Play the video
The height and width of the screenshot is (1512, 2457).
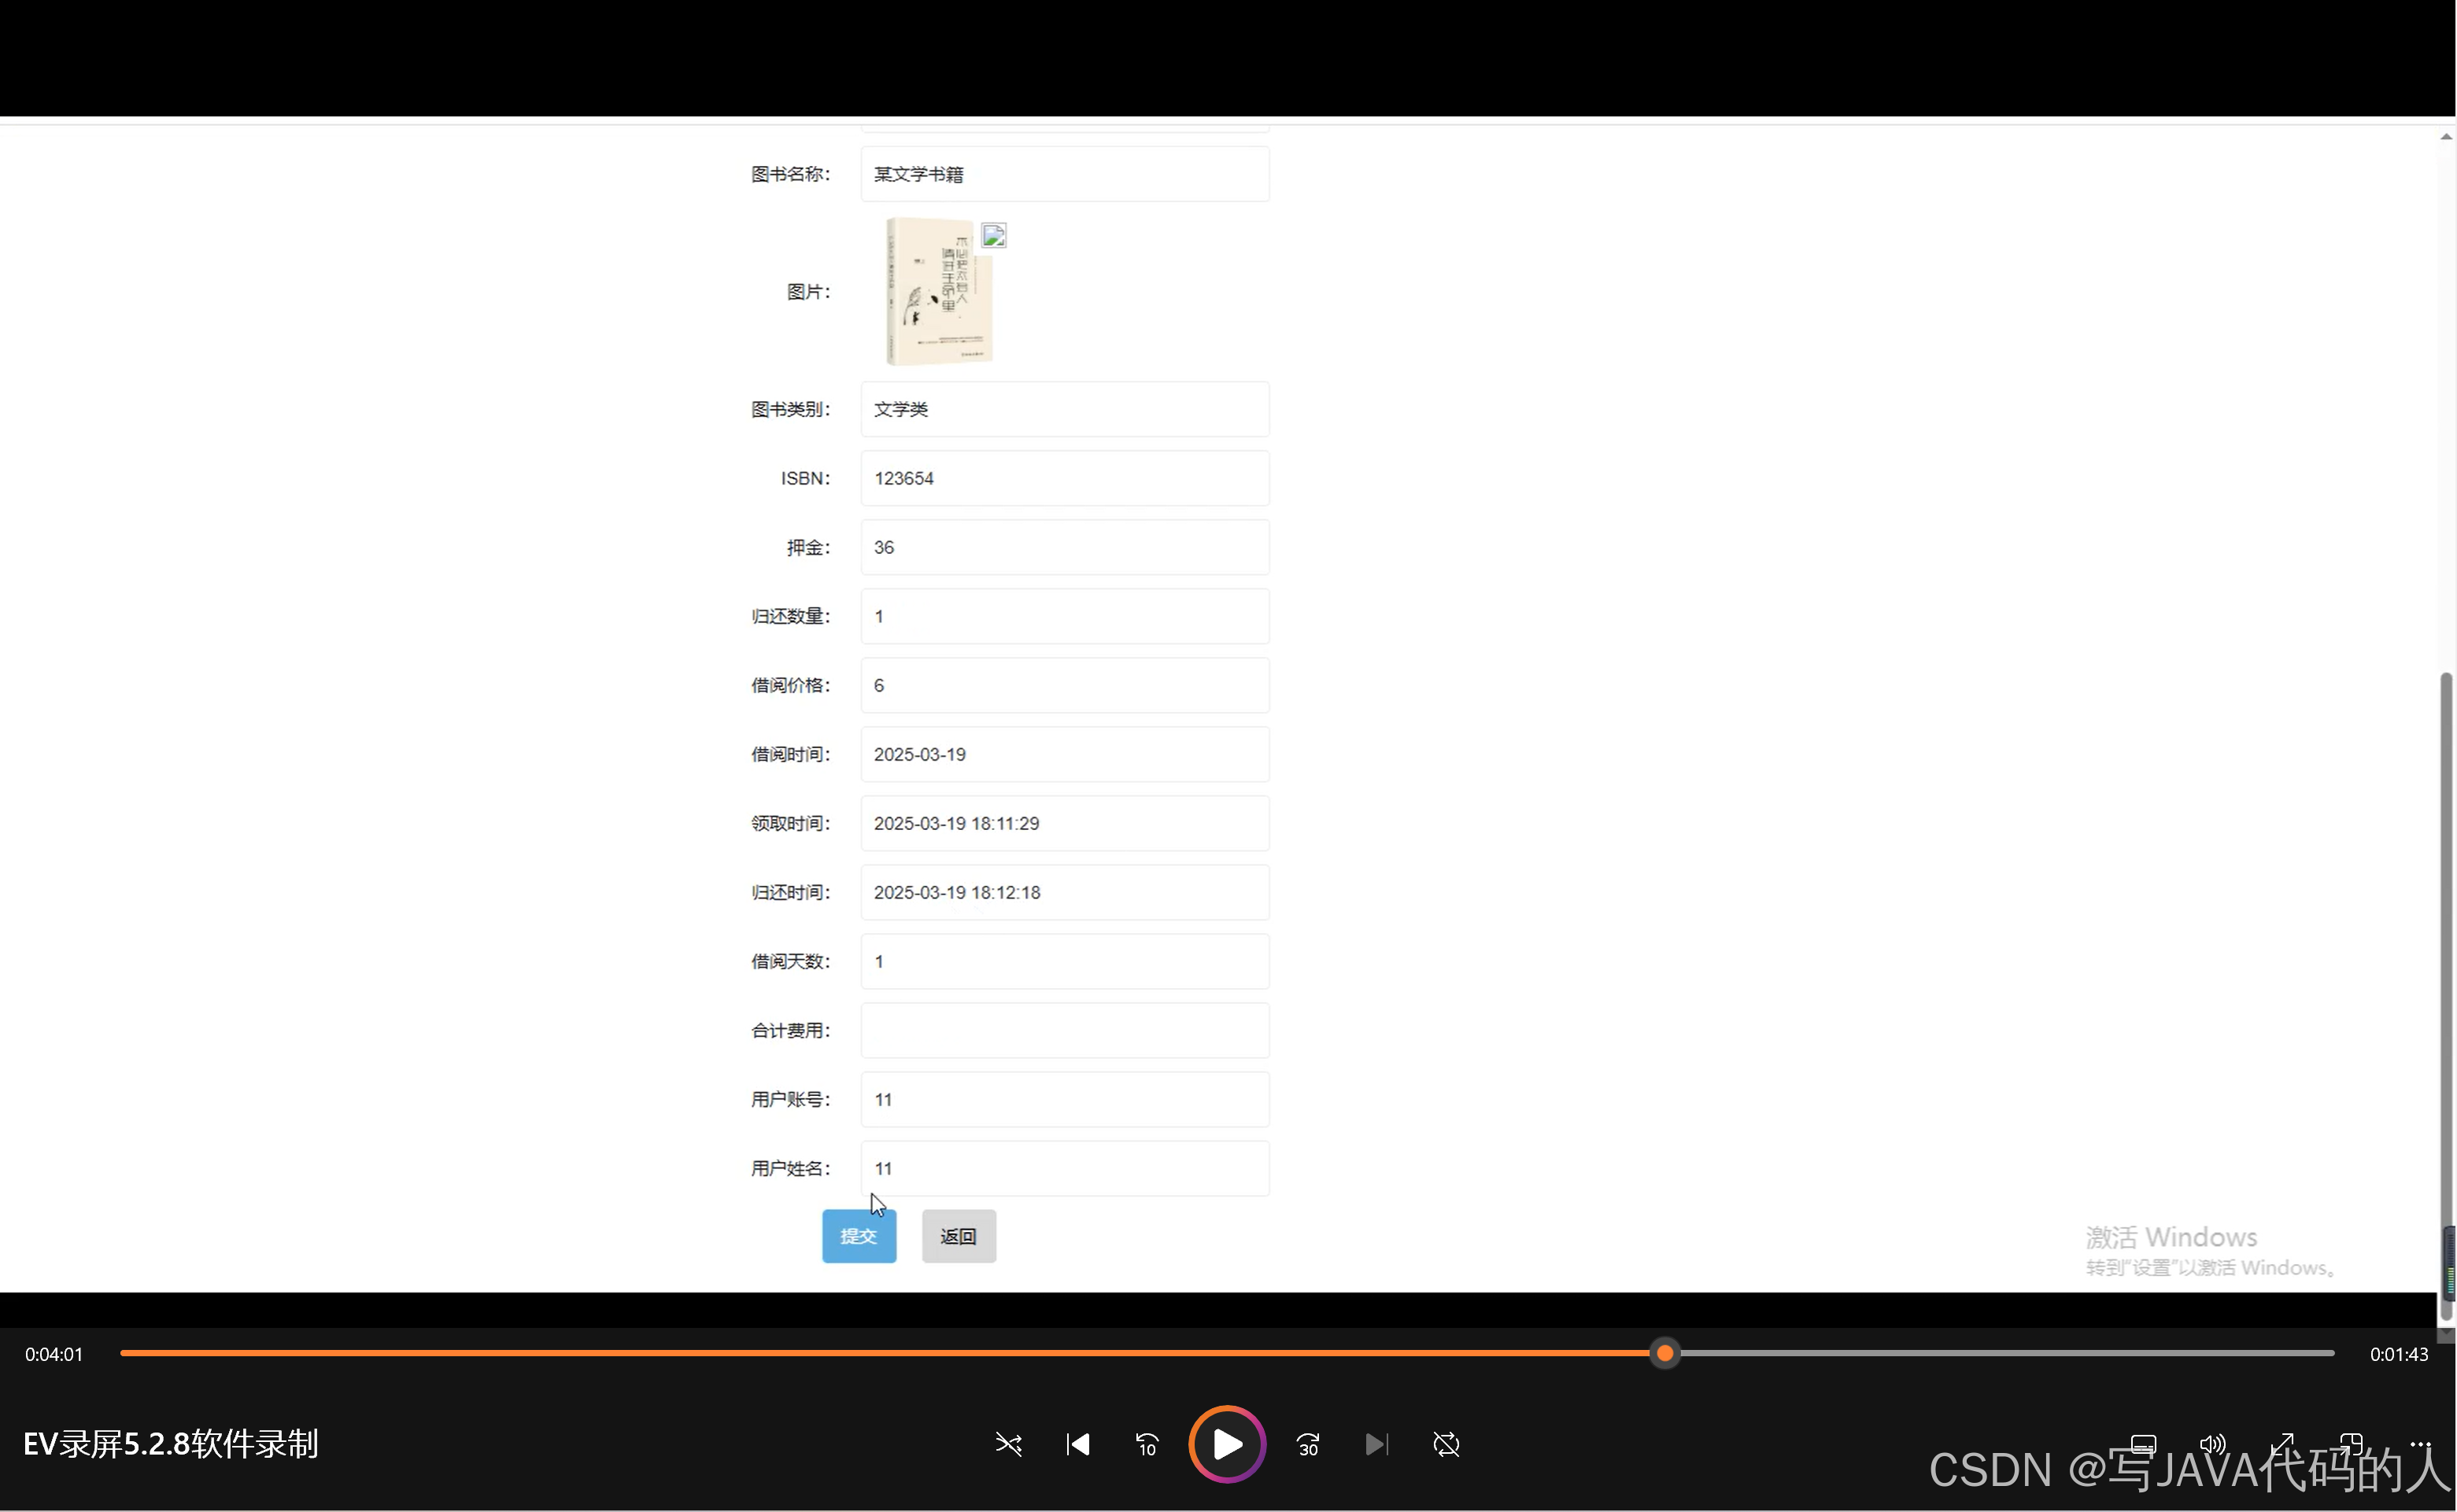pyautogui.click(x=1226, y=1444)
